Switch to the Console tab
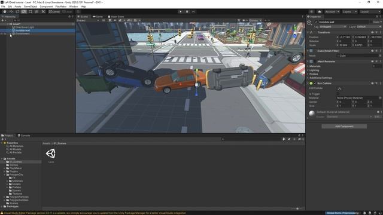The height and width of the screenshot is (215, 383). [24, 136]
